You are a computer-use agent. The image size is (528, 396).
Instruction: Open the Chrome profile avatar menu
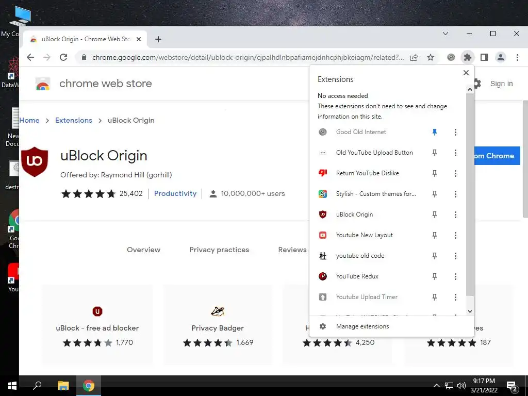click(501, 57)
